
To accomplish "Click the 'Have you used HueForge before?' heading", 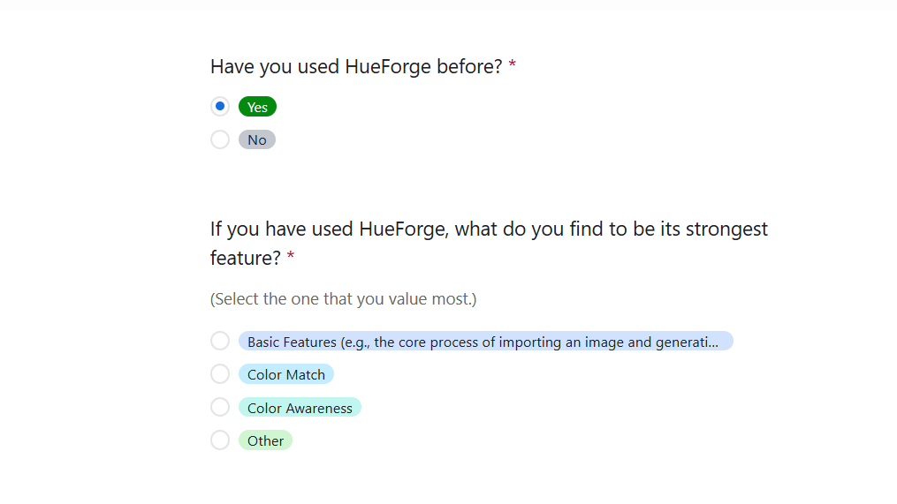I will point(356,67).
